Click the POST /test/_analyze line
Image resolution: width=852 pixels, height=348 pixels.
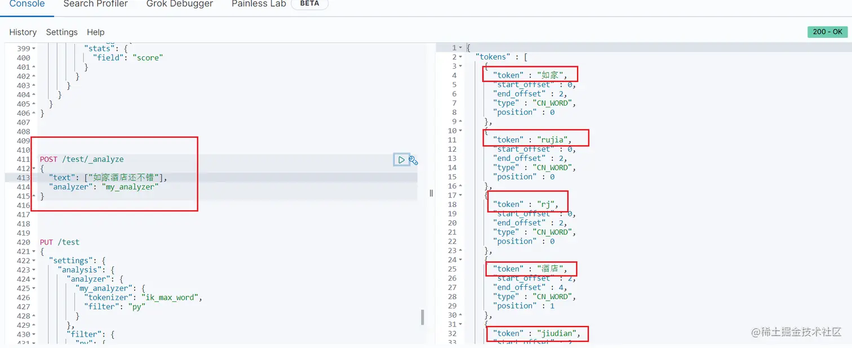click(82, 160)
